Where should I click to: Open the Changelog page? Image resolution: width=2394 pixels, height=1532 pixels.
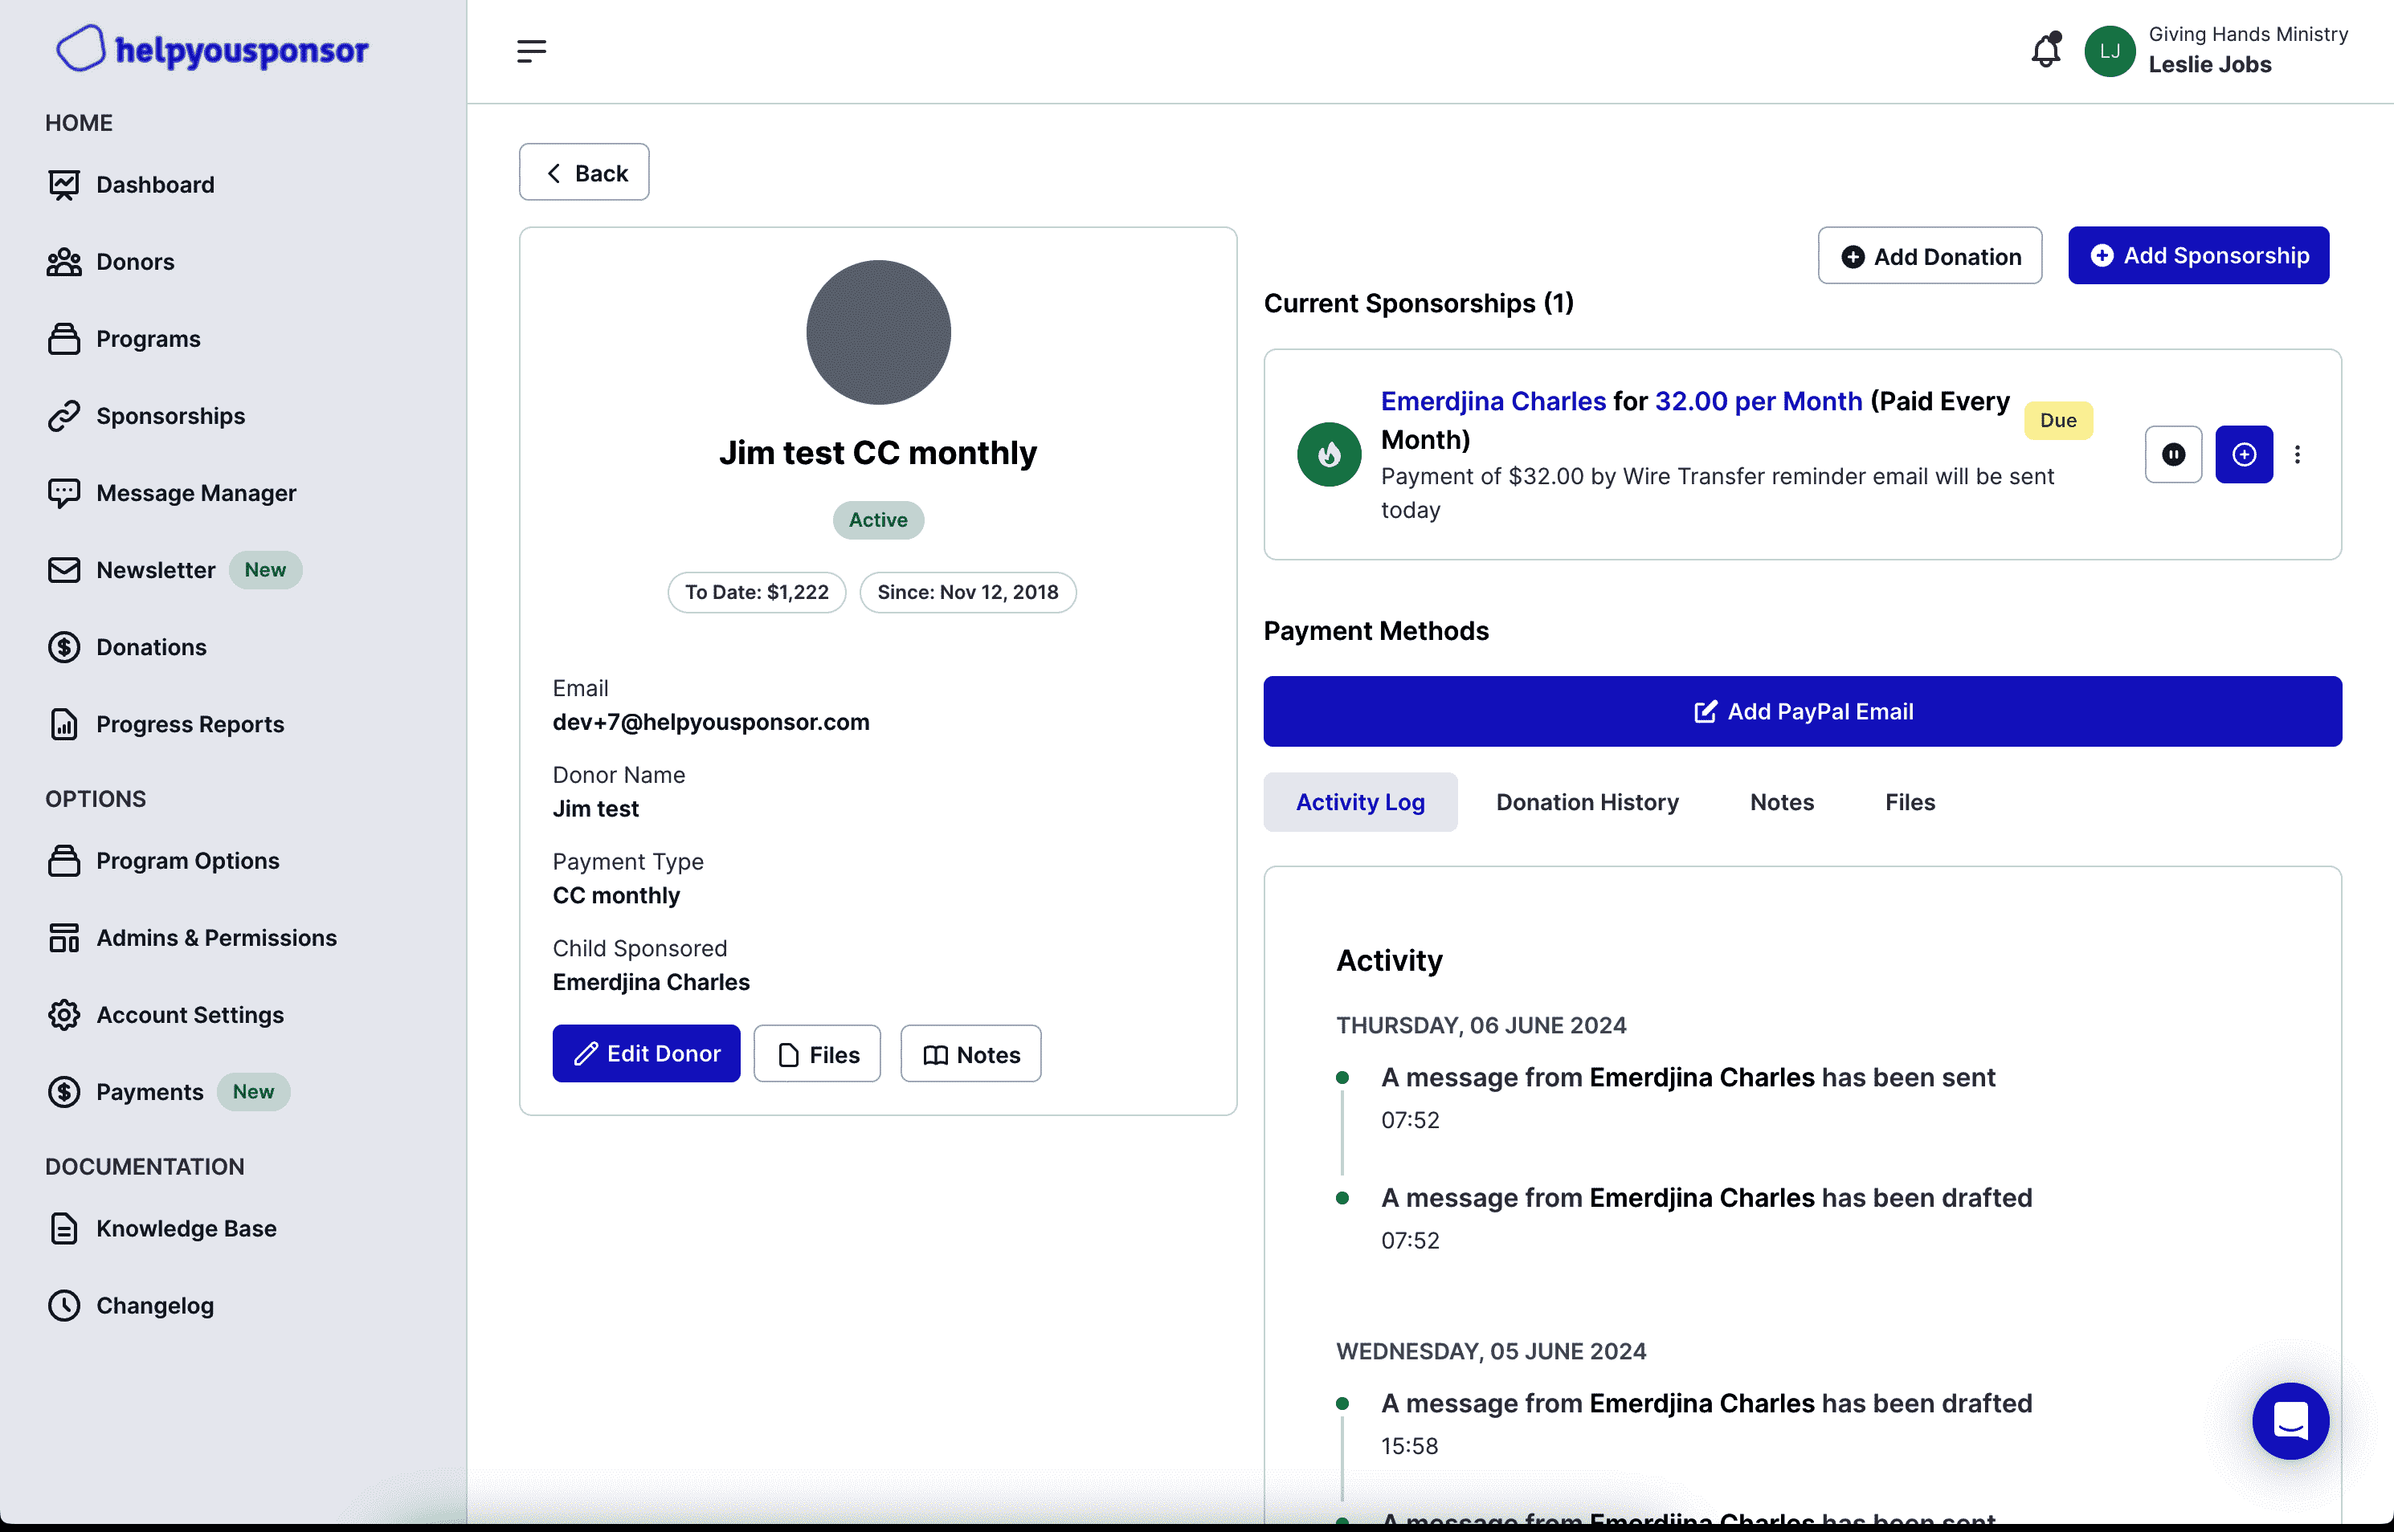click(x=154, y=1306)
